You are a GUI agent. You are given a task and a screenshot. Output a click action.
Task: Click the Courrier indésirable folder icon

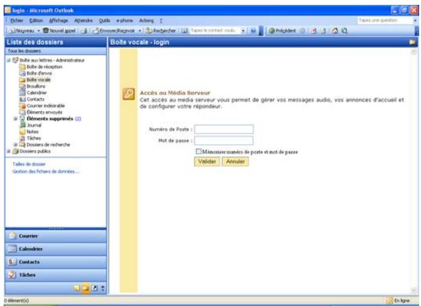coord(22,106)
